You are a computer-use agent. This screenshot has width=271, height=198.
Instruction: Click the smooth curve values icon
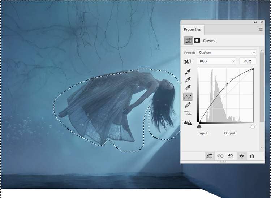[188, 113]
